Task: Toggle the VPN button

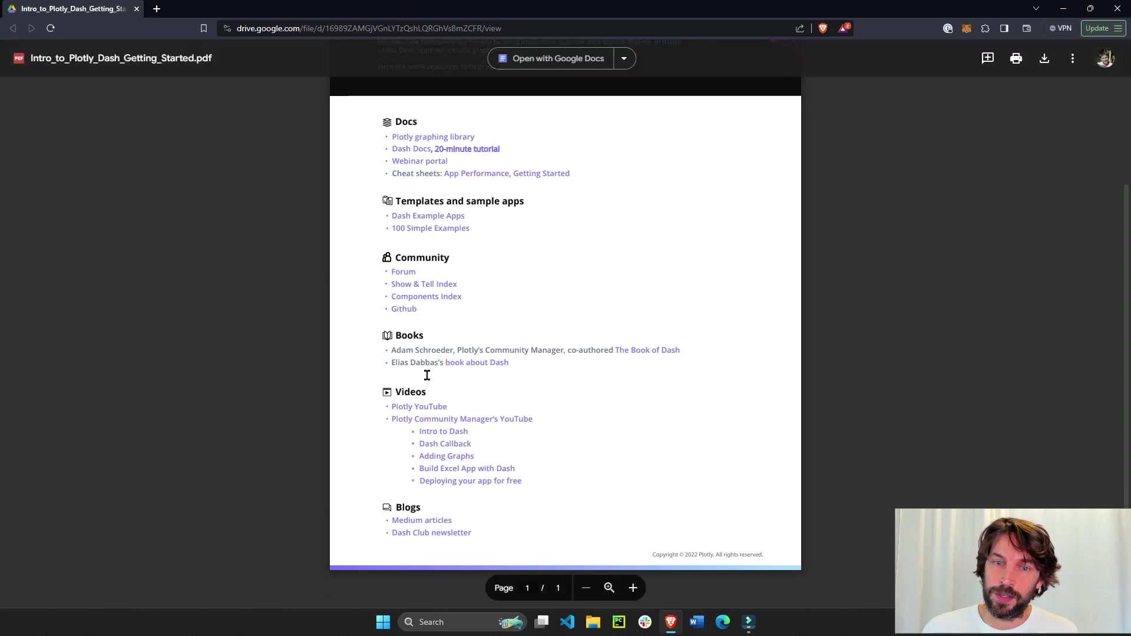Action: (x=1060, y=28)
